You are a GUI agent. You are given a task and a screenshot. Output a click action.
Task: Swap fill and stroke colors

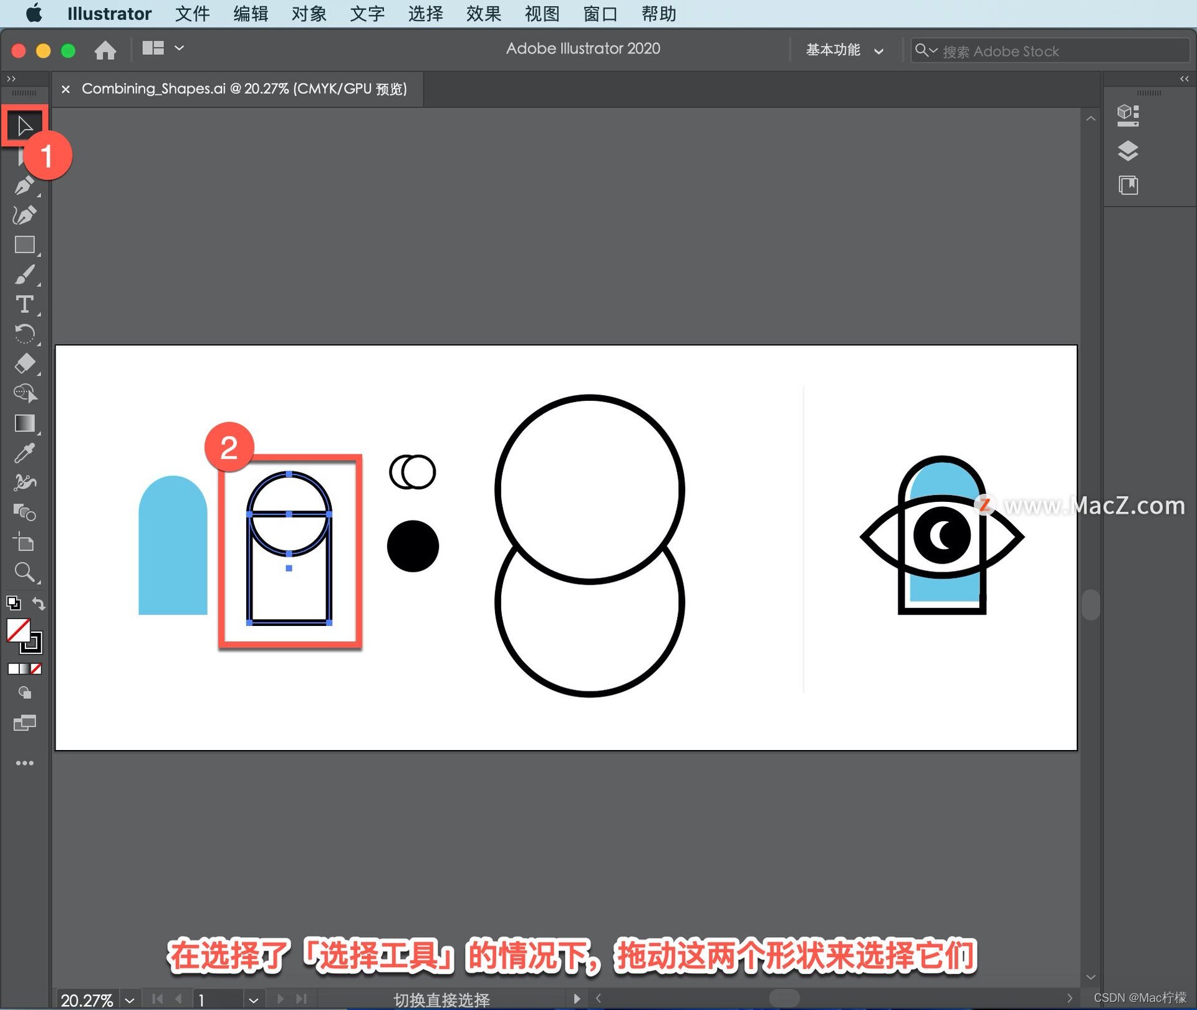tap(39, 603)
